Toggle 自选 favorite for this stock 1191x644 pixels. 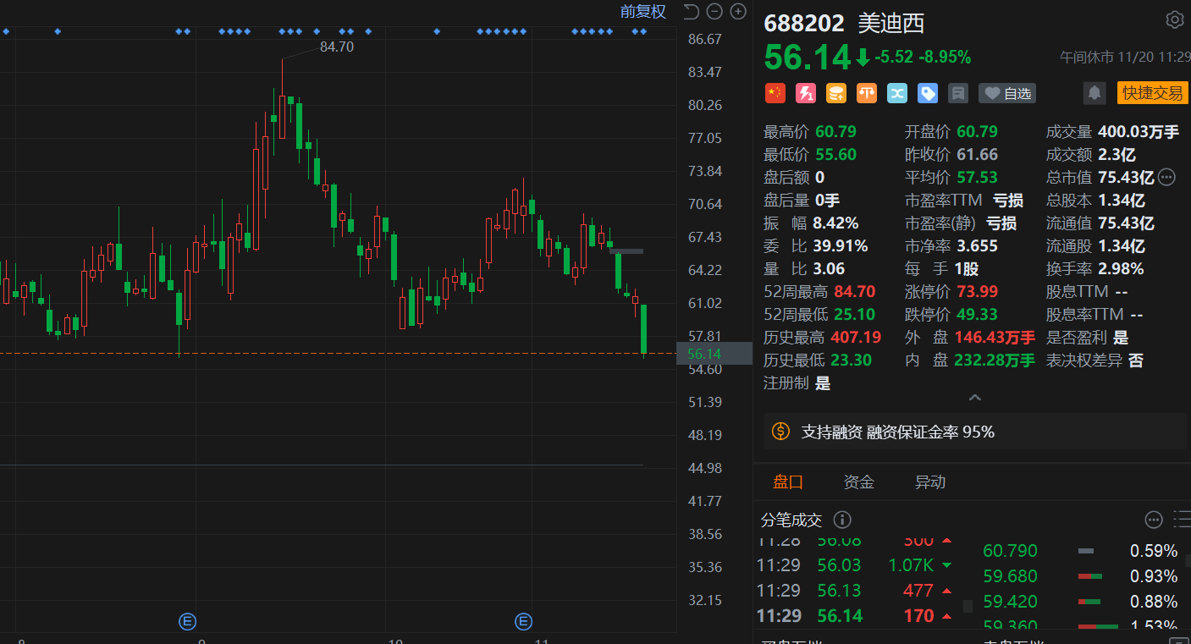click(x=1007, y=93)
